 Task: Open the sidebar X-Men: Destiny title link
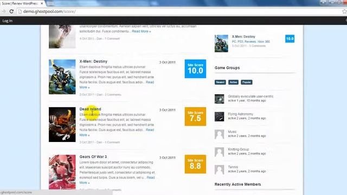243,37
